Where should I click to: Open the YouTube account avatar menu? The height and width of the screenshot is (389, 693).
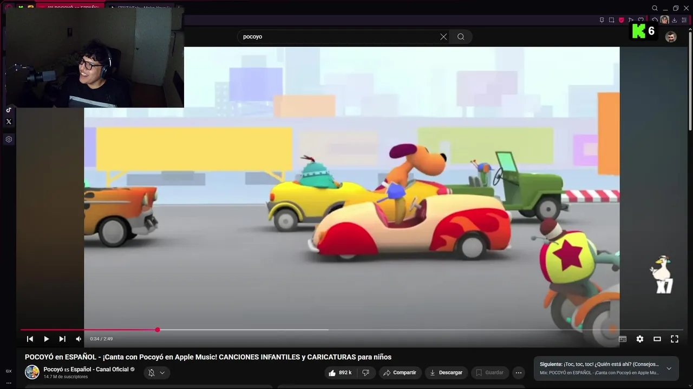pyautogui.click(x=671, y=37)
